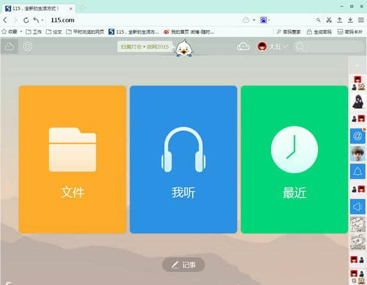Expand the browser undo-close dropdown arrow
This screenshot has height=285, width=367.
pos(42,20)
